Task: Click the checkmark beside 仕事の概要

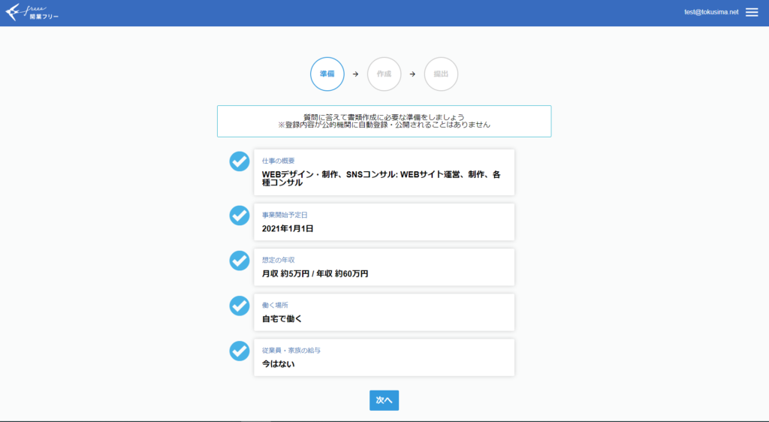Action: pyautogui.click(x=239, y=161)
